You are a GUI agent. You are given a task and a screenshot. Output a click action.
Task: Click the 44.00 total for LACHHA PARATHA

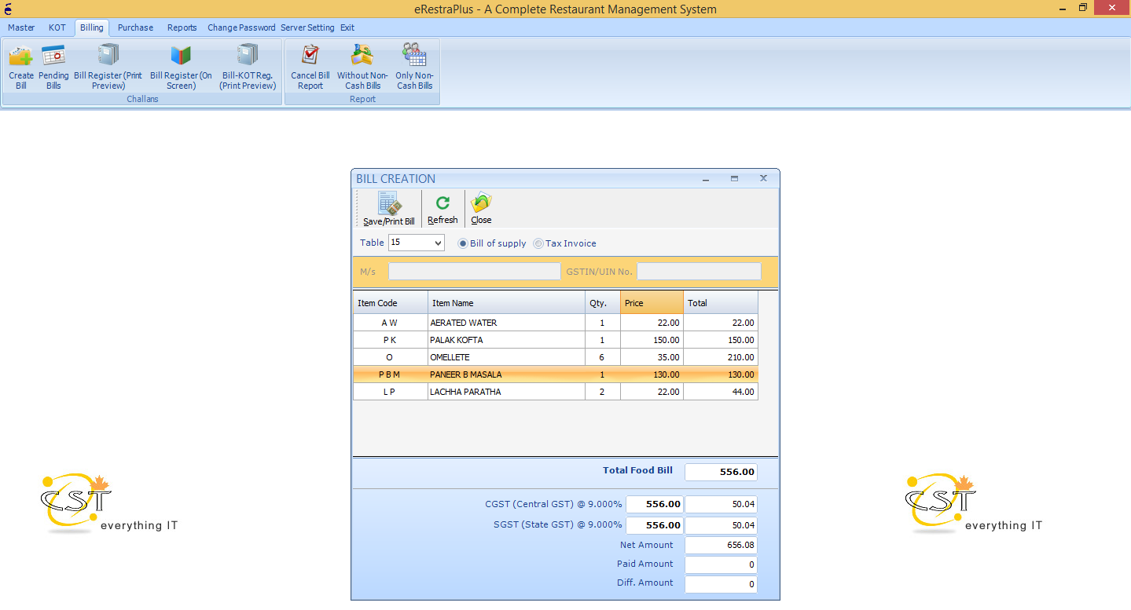pos(721,392)
